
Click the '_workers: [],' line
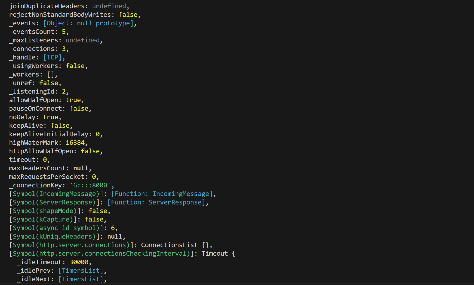point(33,75)
